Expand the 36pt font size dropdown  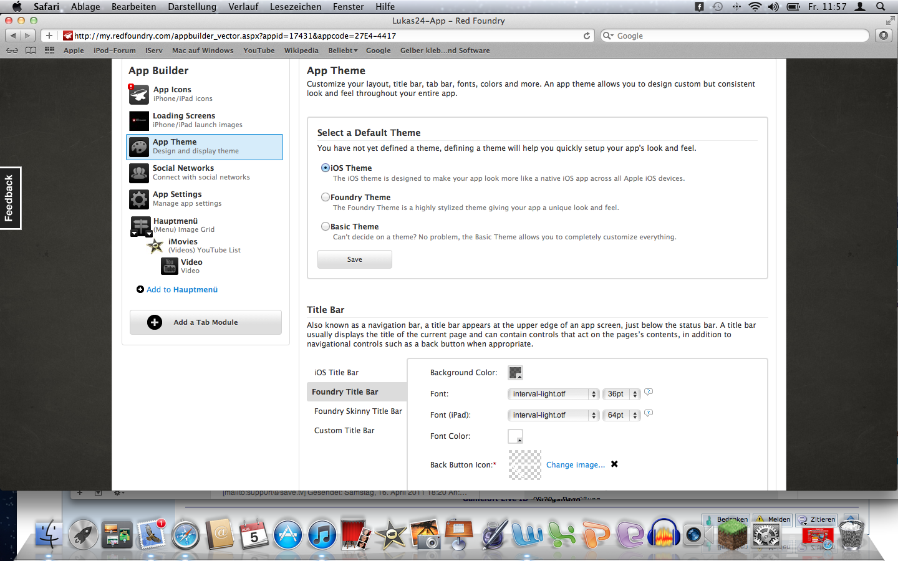621,394
